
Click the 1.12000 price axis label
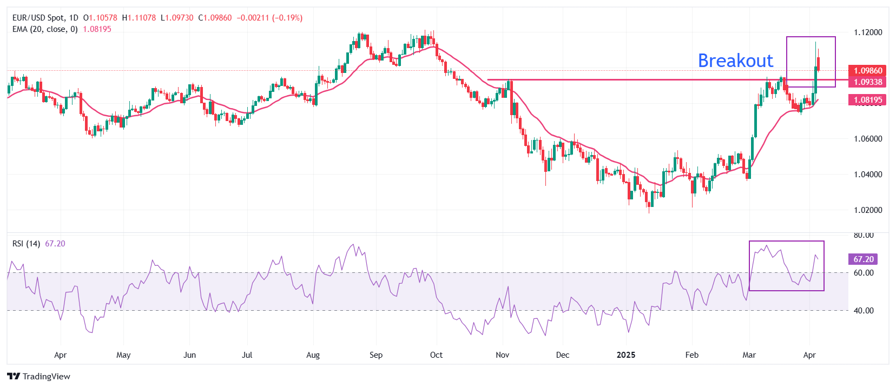point(868,32)
